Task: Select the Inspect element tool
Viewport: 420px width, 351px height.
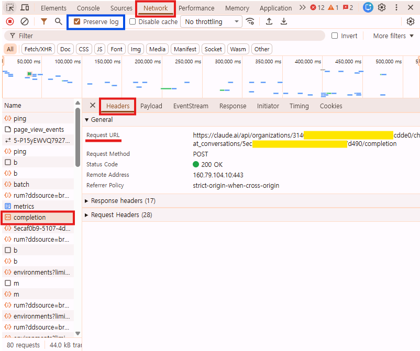Action: (9, 7)
